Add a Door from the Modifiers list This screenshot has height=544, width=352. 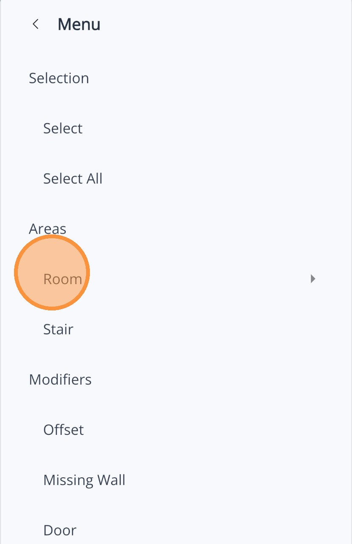point(60,530)
